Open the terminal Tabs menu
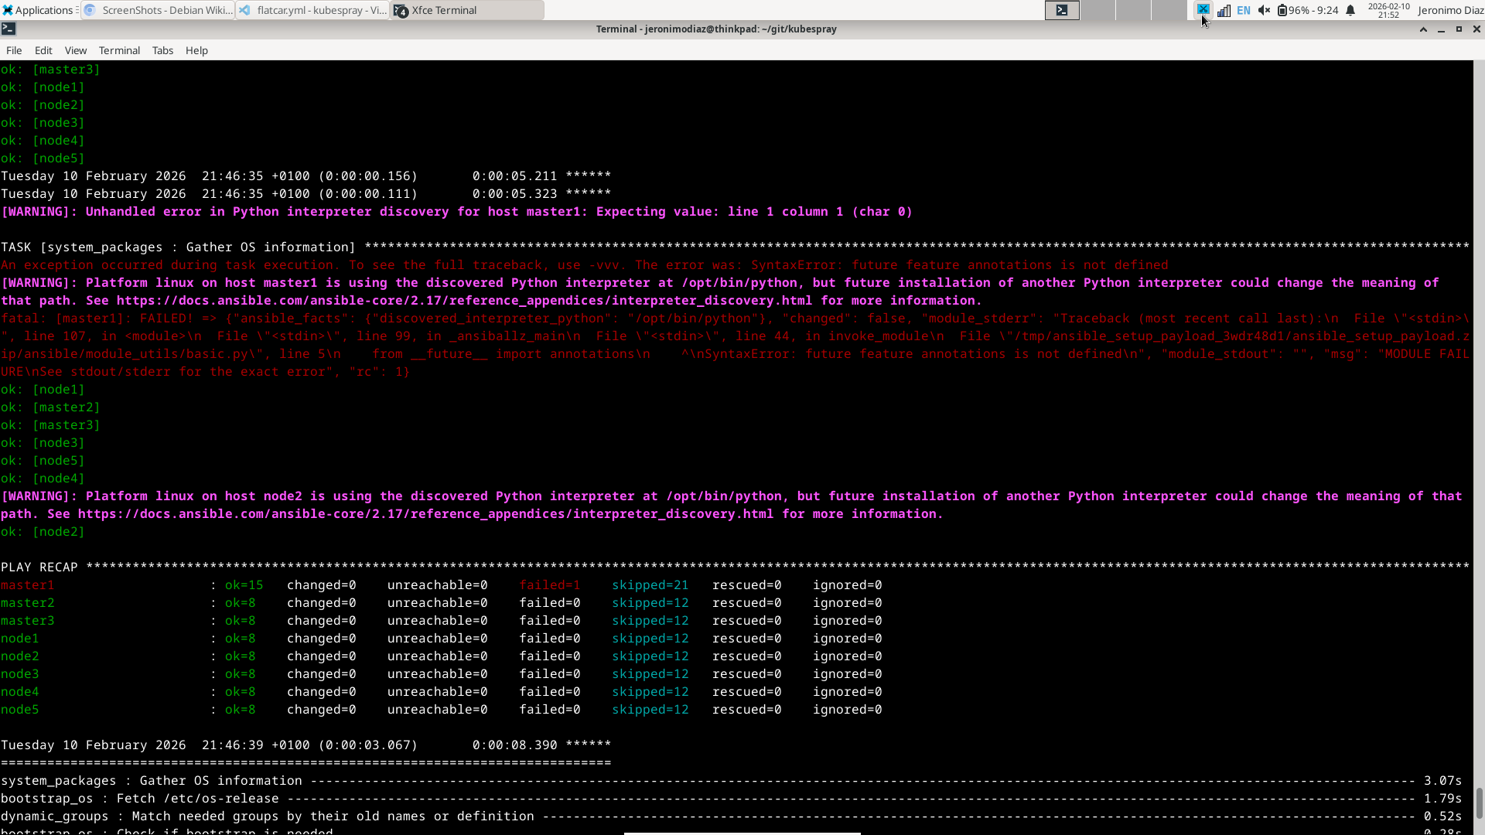The width and height of the screenshot is (1485, 835). 162,50
